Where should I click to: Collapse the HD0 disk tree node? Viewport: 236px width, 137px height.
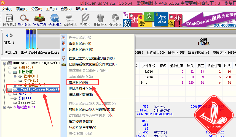click(x=5, y=63)
